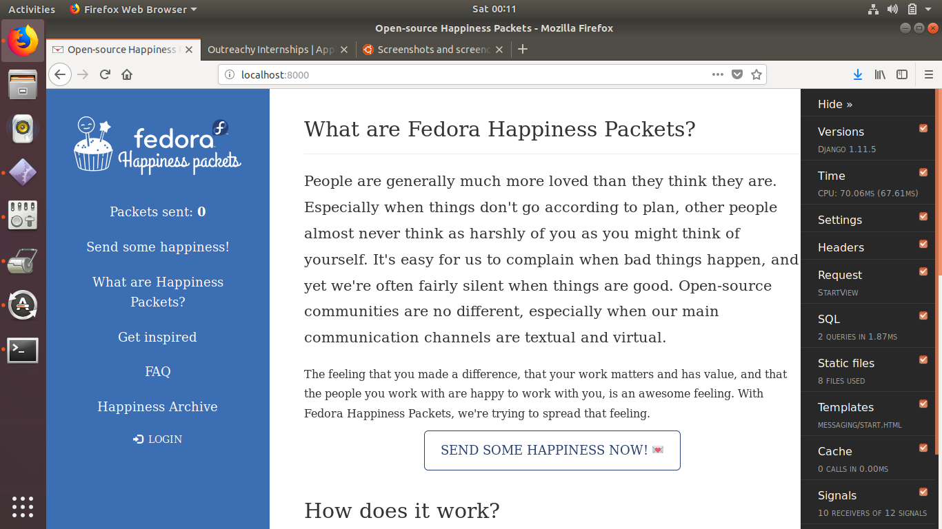The width and height of the screenshot is (942, 529).
Task: Close the Outreachy Internships tab
Action: [x=345, y=50]
